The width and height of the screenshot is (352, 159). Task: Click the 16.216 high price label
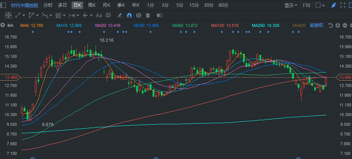[x=106, y=40]
